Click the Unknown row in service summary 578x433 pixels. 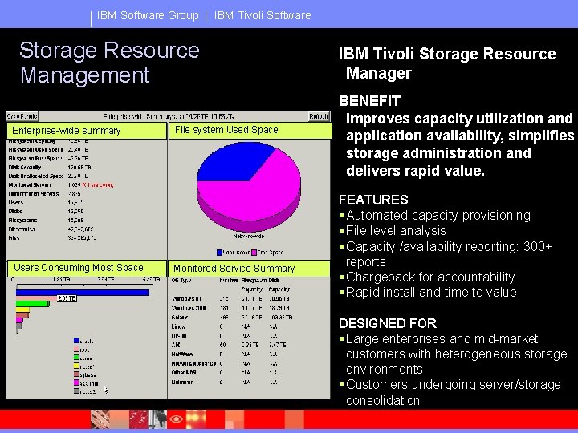tap(225, 382)
